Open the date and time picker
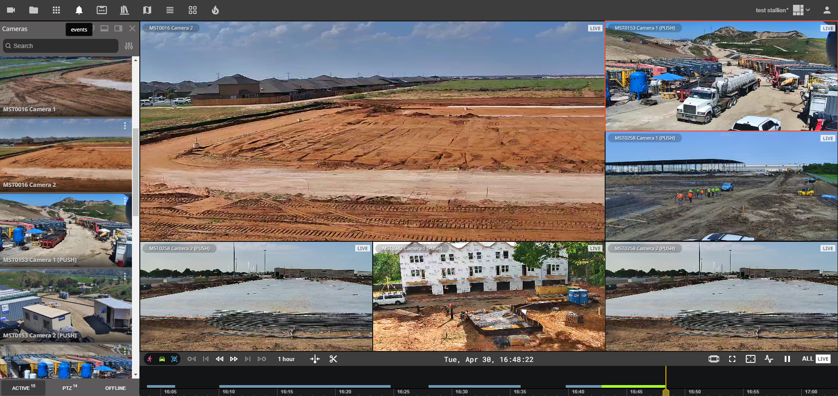The width and height of the screenshot is (838, 396). [x=489, y=359]
